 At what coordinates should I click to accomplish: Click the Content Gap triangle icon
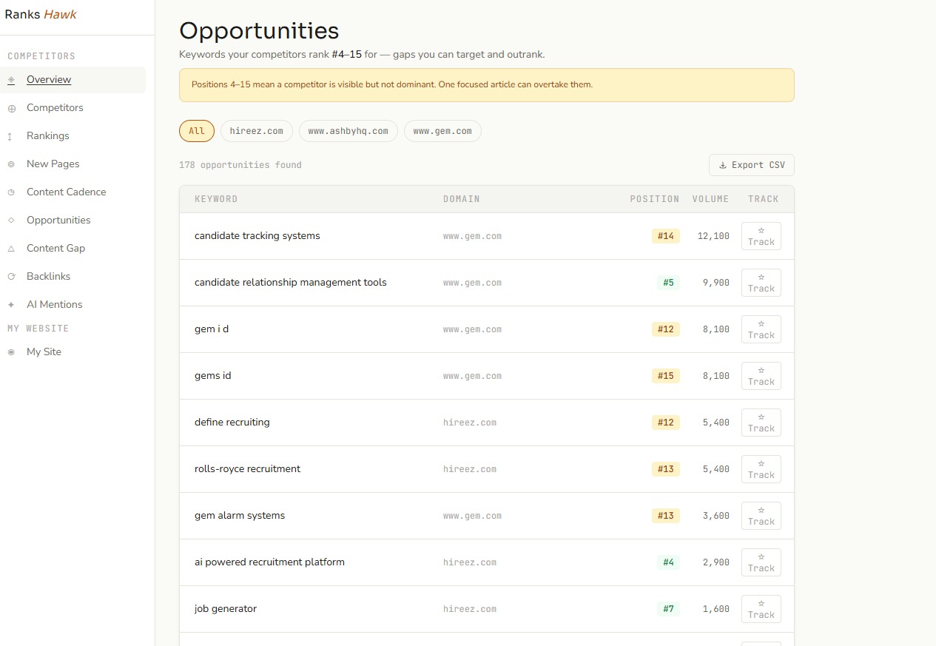point(11,249)
